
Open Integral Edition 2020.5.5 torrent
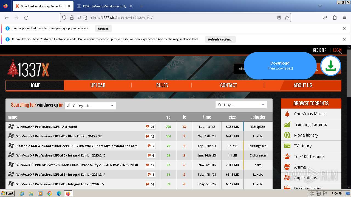pos(60,184)
